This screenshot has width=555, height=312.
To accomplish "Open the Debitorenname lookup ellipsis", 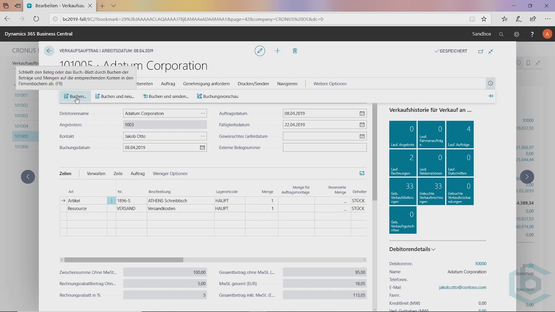I will click(x=202, y=114).
